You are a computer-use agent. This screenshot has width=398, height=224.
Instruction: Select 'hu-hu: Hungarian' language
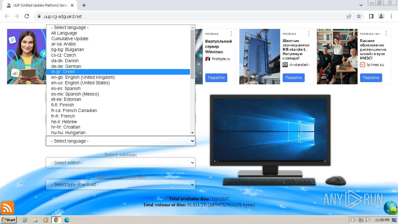tap(118, 133)
